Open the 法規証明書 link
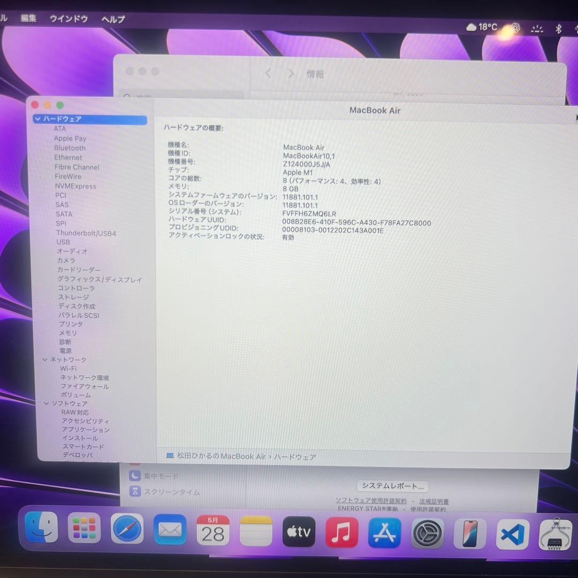The width and height of the screenshot is (578, 578). click(x=434, y=500)
